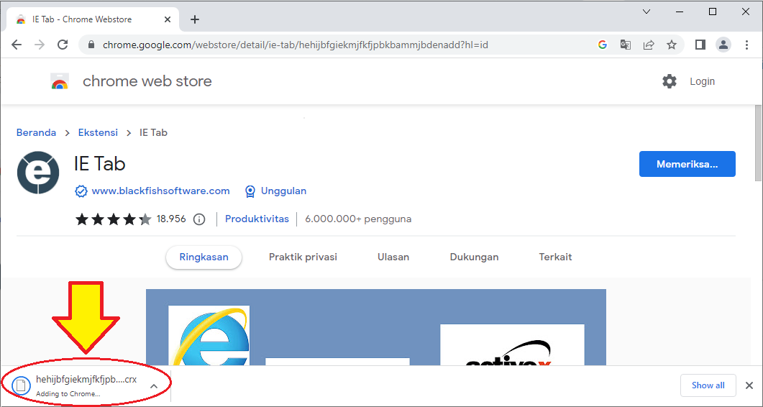Click the IE Tab extension logo
This screenshot has height=407, width=763.
click(38, 173)
